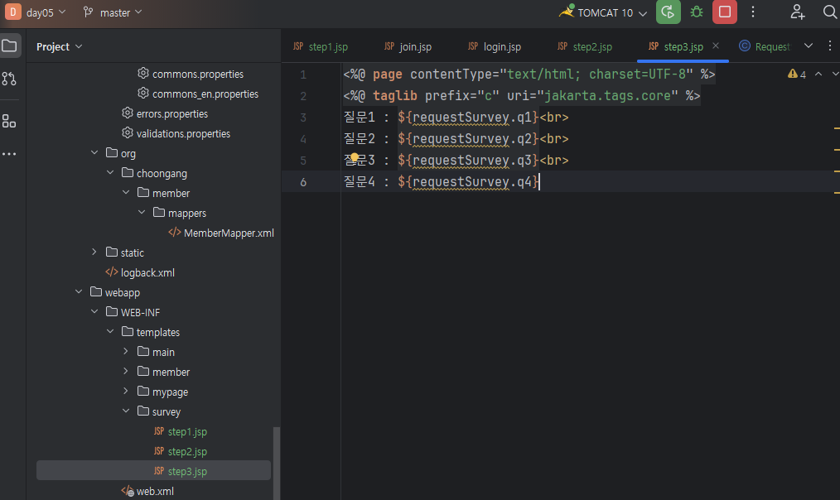The image size is (840, 500).
Task: Click the contentType value on line 1
Action: coord(596,74)
